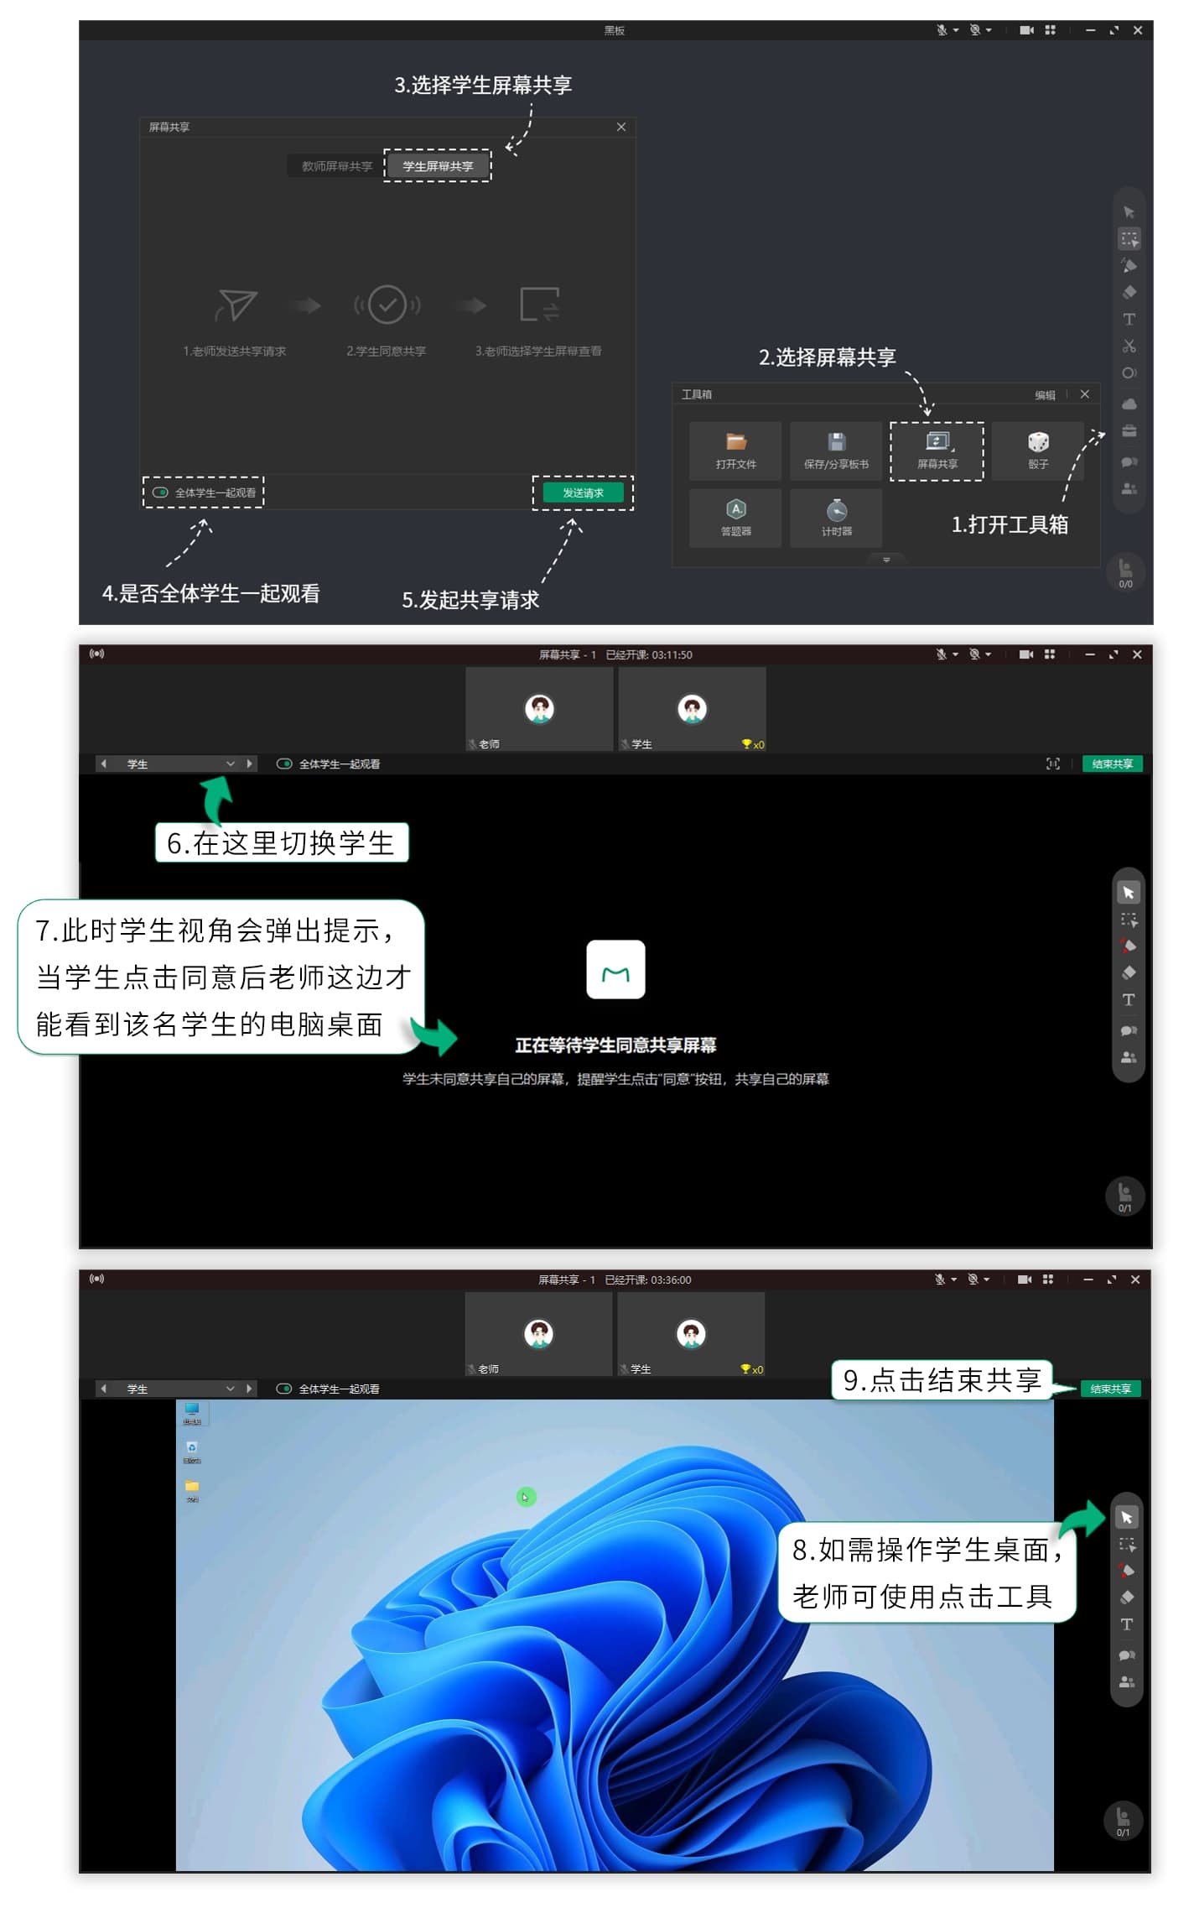Select 学生 video thumbnail in 03:36:00 window
Viewport: 1194px width, 1913px height.
click(691, 1334)
